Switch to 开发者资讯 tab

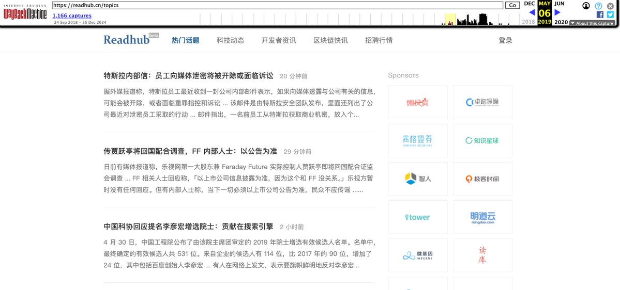pos(279,40)
